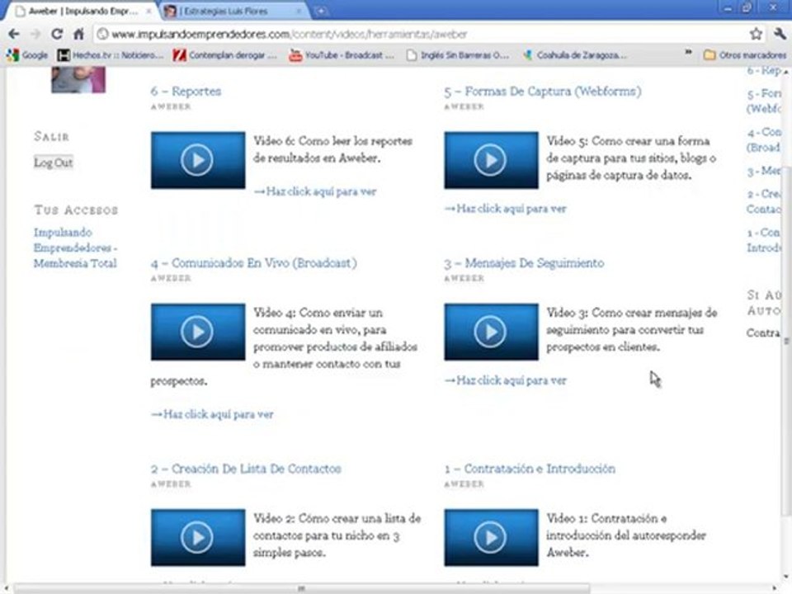Image resolution: width=792 pixels, height=594 pixels.
Task: Play the Video 3 Mensajes De Seguimiento thumbnail
Action: (x=491, y=332)
